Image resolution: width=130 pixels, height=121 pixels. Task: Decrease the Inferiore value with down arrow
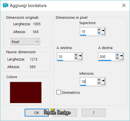[99, 83]
